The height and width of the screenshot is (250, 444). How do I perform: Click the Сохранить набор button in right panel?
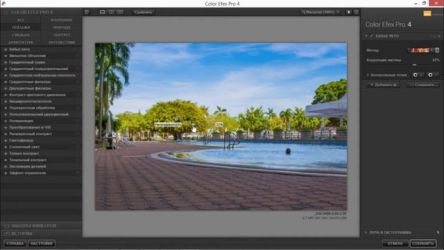[x=423, y=85]
